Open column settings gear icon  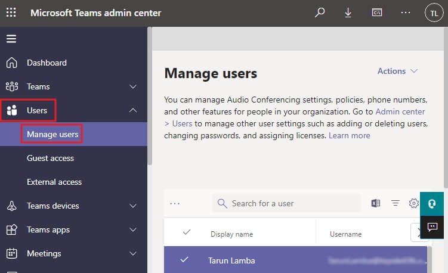click(413, 203)
